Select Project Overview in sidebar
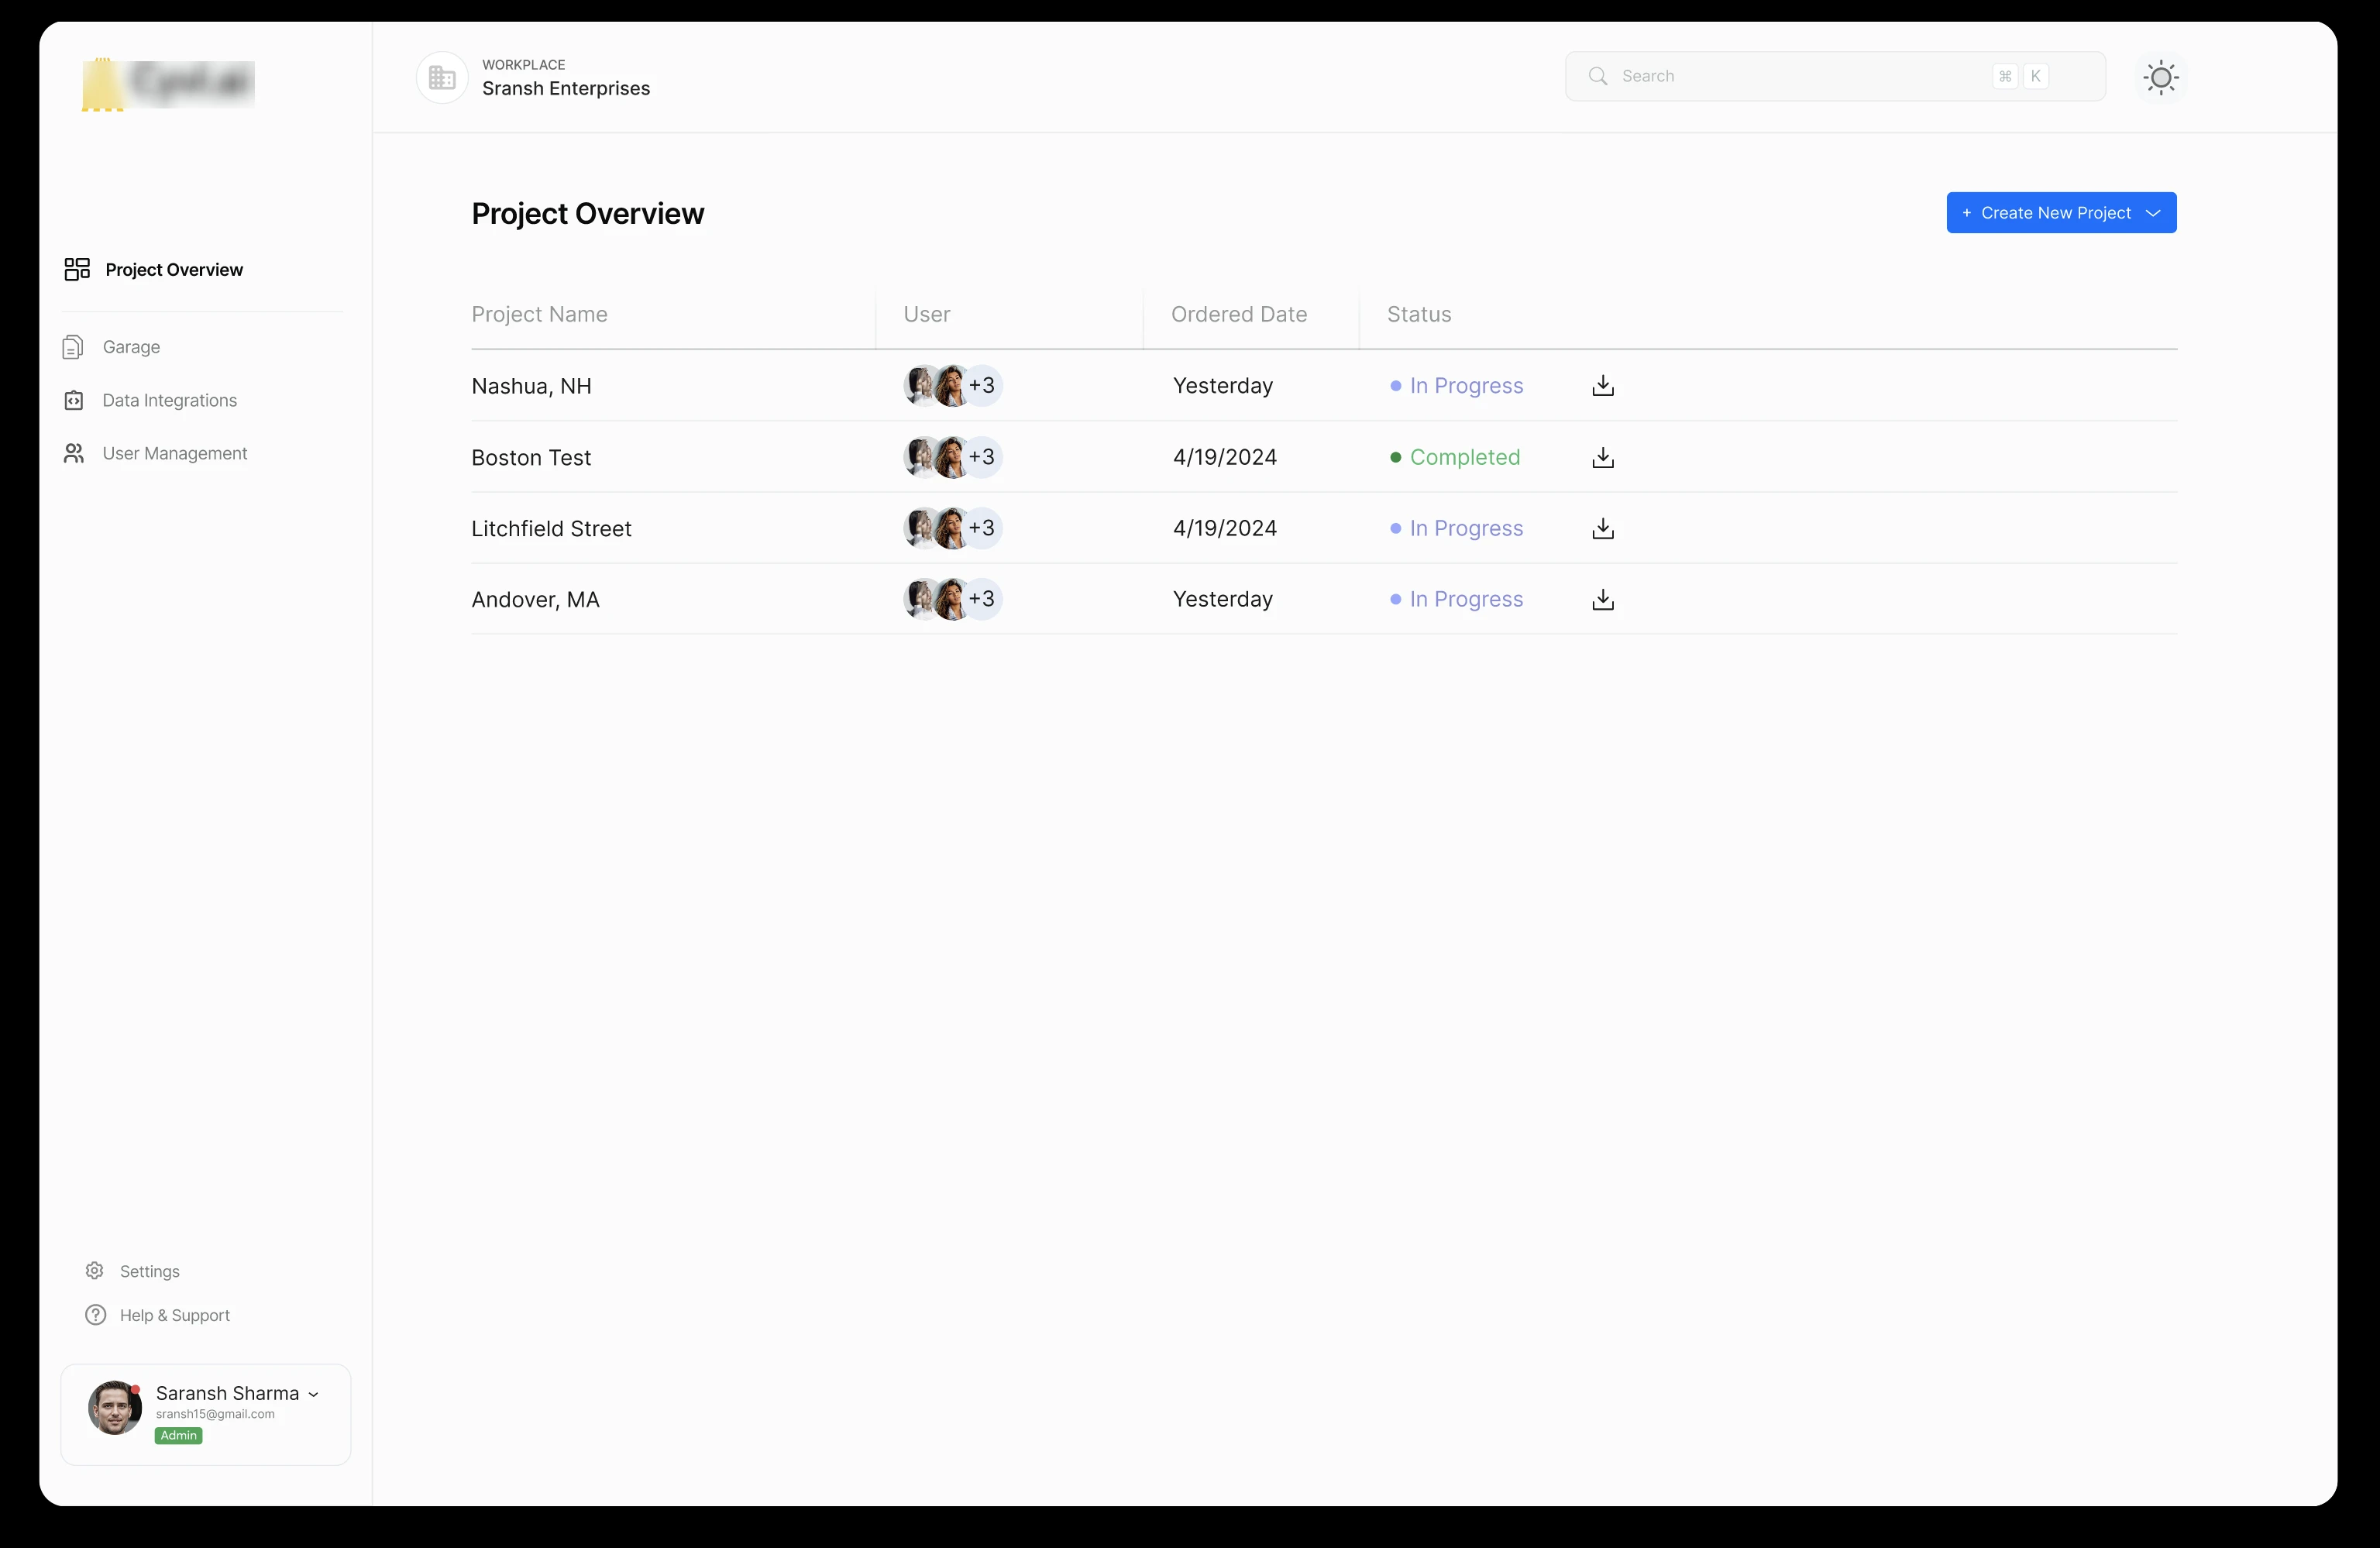The height and width of the screenshot is (1548, 2380). pyautogui.click(x=173, y=270)
